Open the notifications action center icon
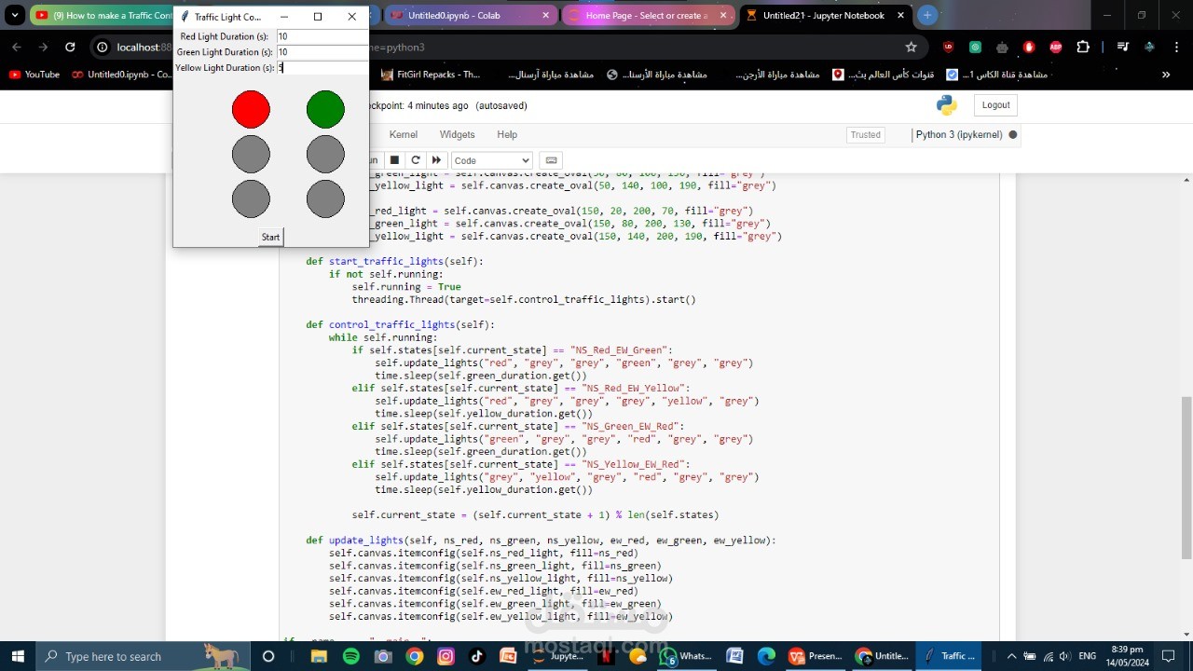The width and height of the screenshot is (1193, 671). click(1171, 656)
